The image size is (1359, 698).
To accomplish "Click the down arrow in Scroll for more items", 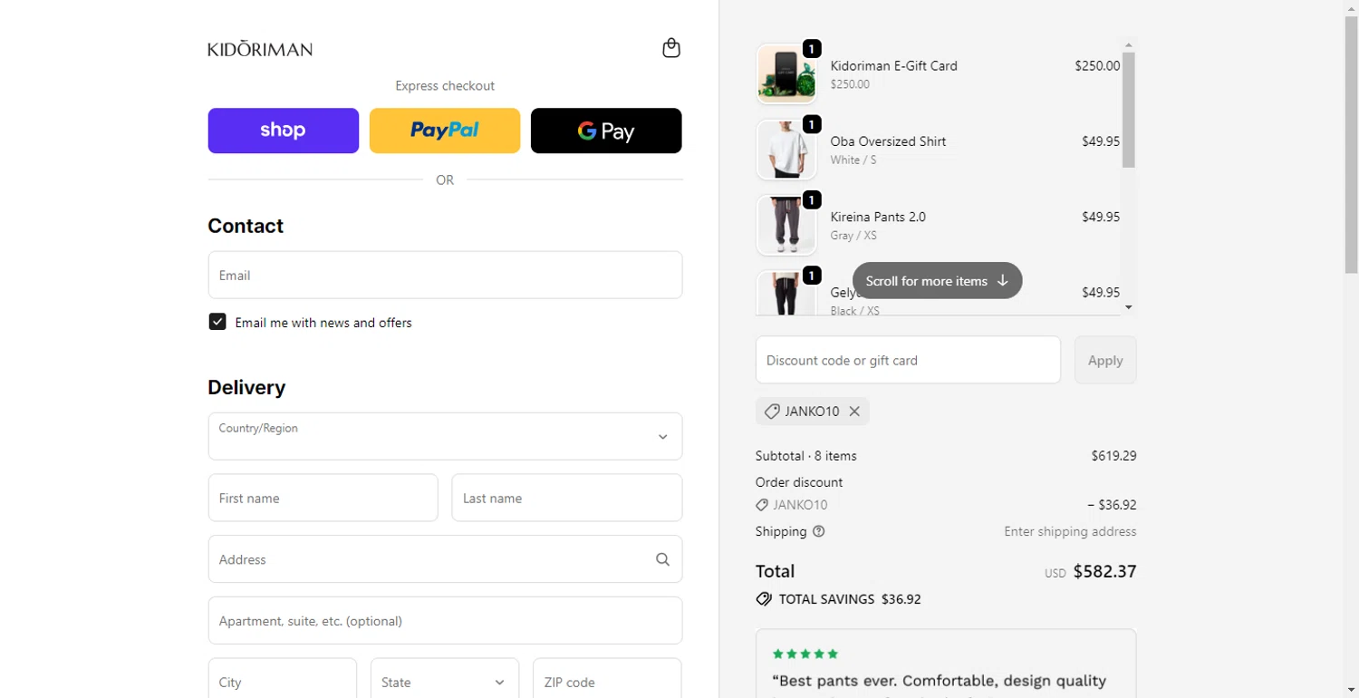I will click(1002, 280).
